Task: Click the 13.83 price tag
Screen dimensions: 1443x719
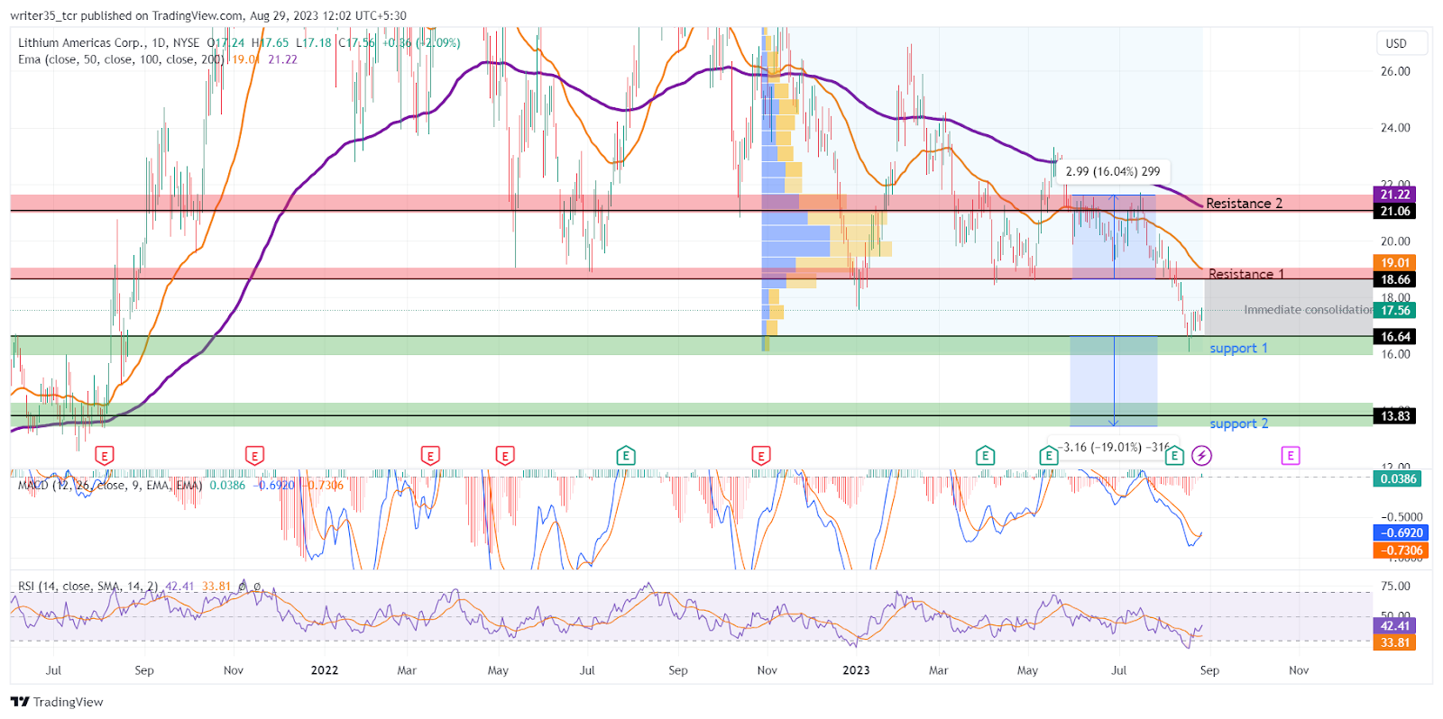Action: tap(1394, 416)
